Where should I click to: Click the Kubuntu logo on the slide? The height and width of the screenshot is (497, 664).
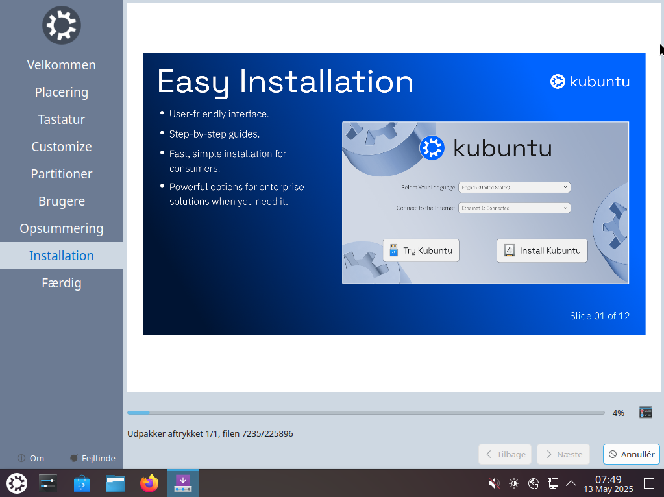pos(590,81)
